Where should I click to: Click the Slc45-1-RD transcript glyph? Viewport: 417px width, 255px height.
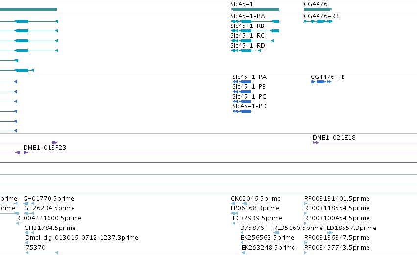[245, 51]
